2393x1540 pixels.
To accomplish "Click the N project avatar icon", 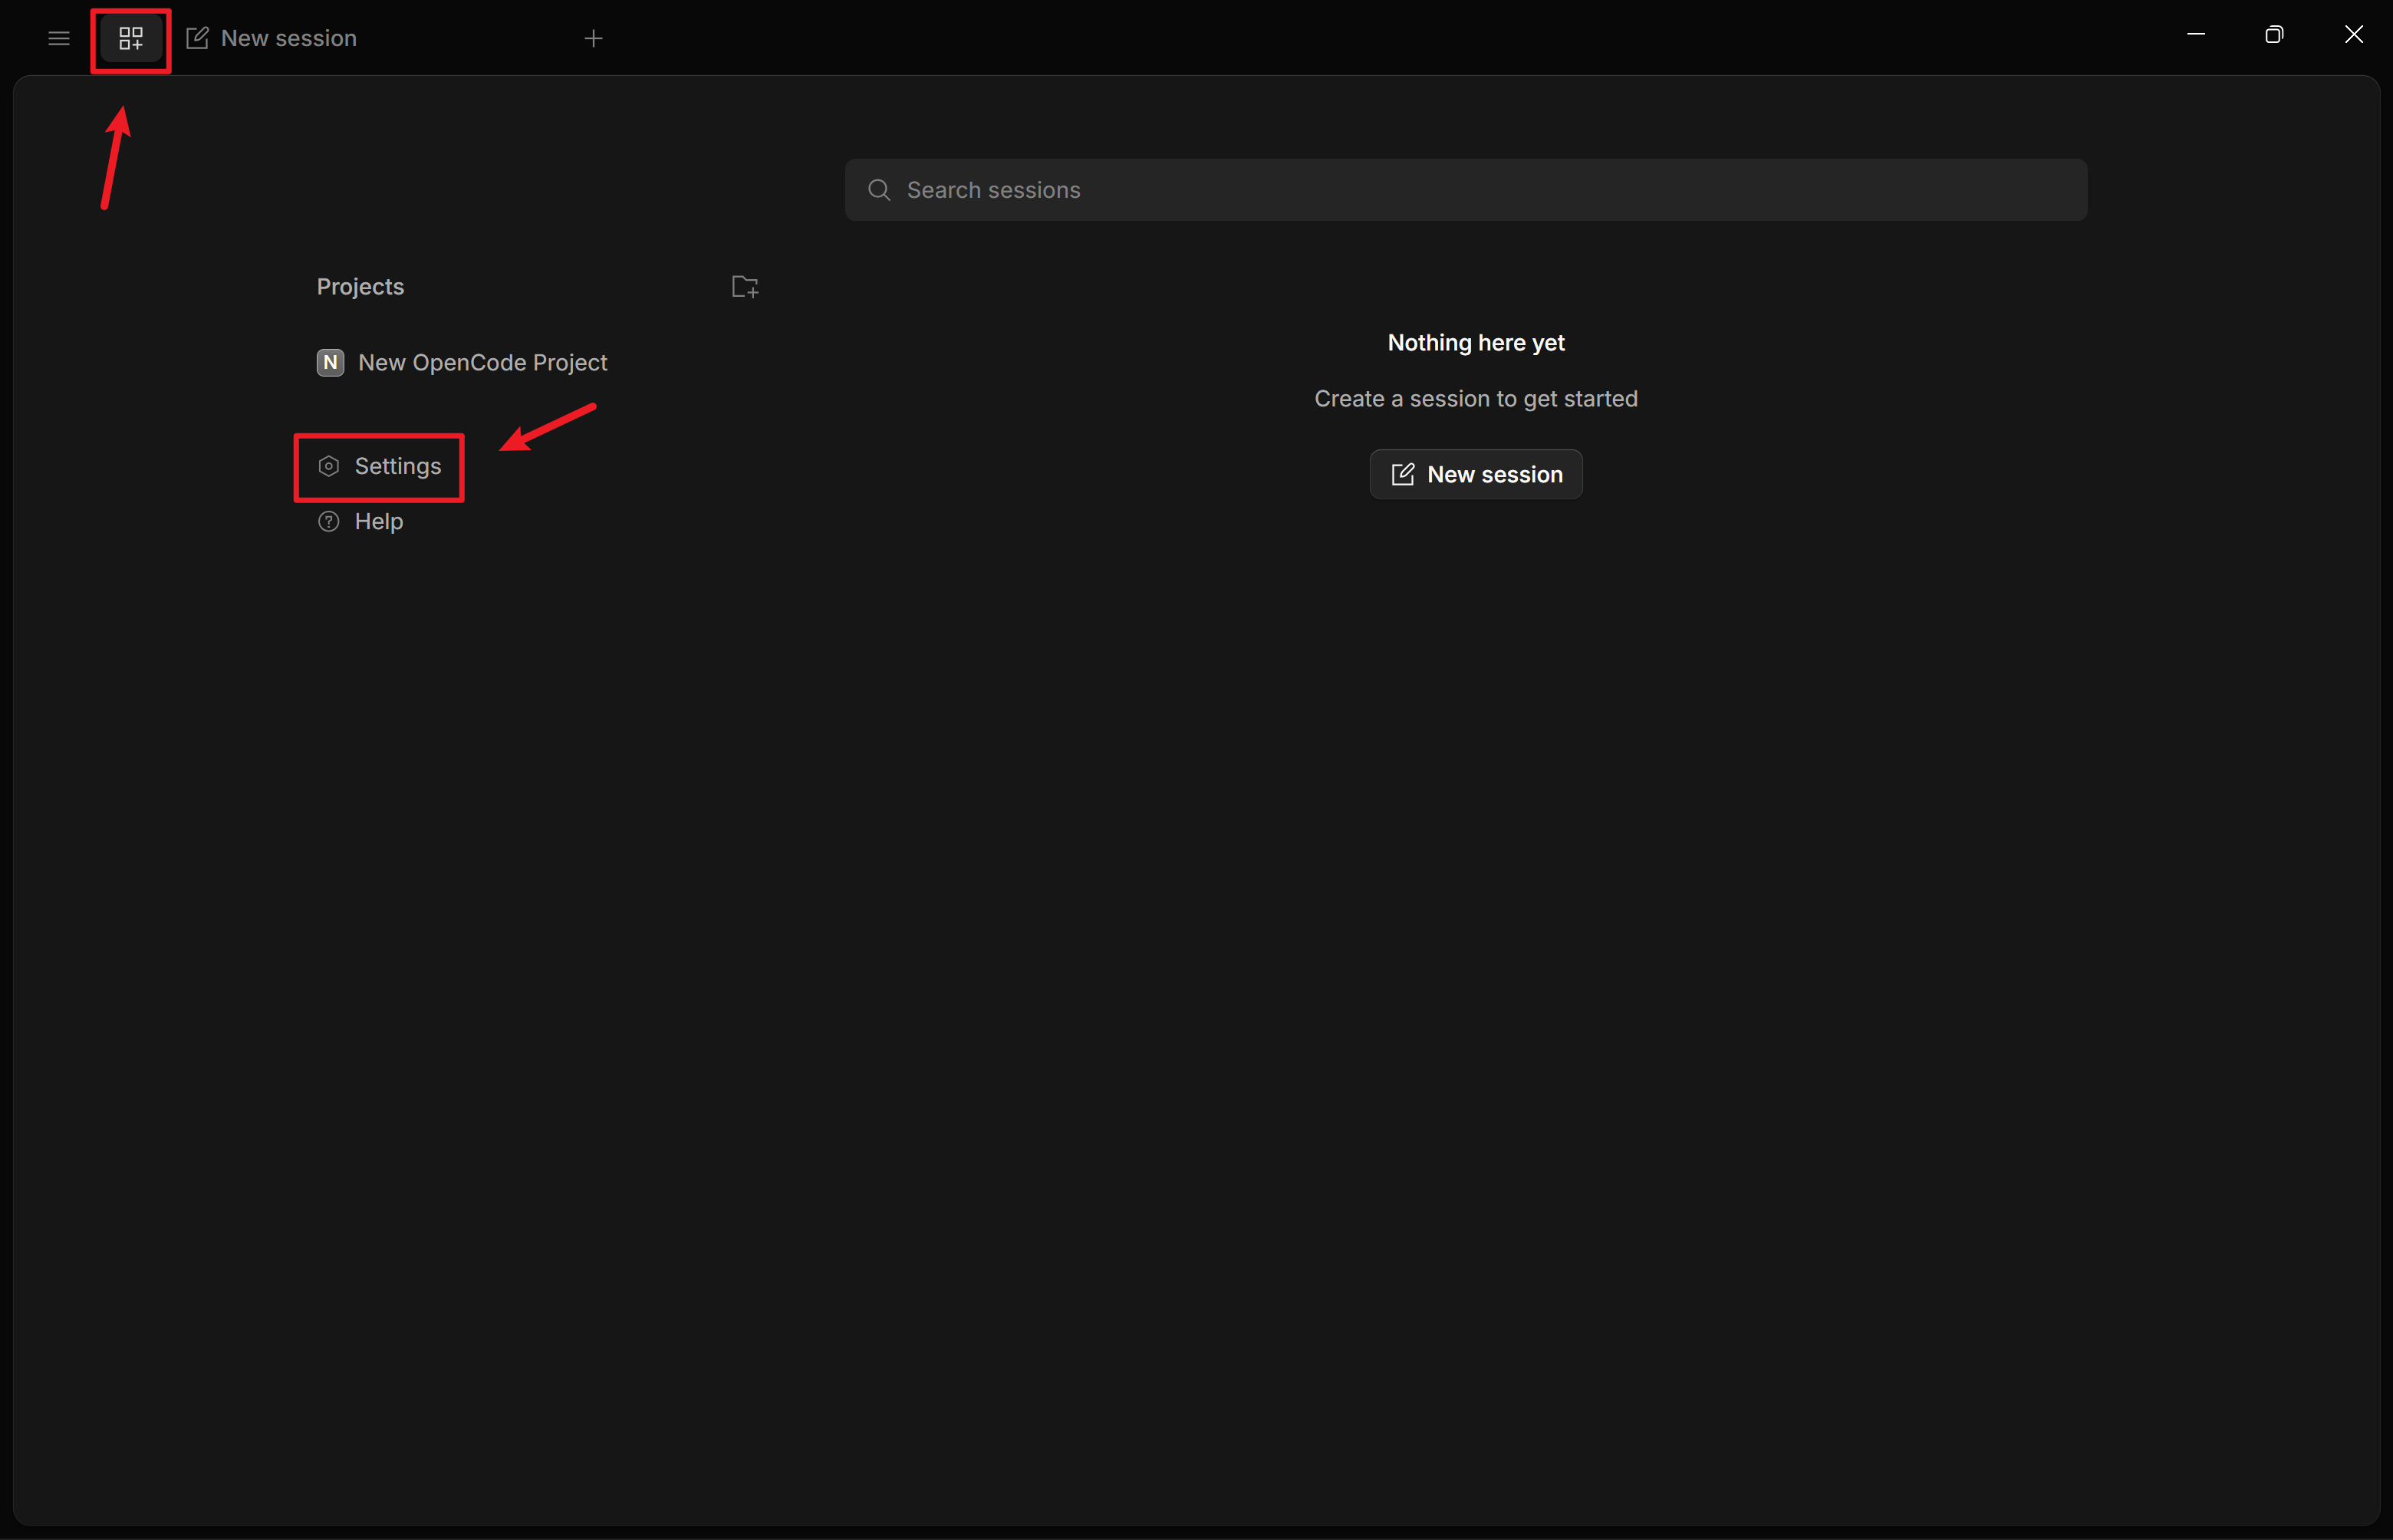I will 330,362.
